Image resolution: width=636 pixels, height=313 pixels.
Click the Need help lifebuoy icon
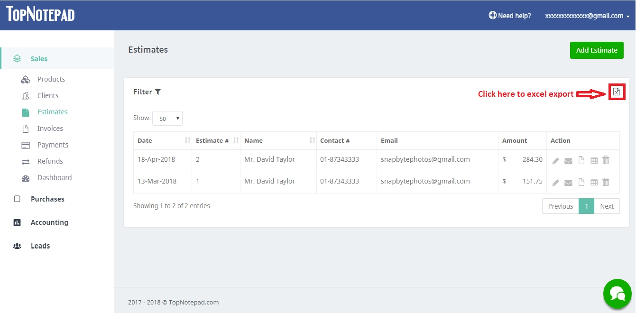[492, 15]
